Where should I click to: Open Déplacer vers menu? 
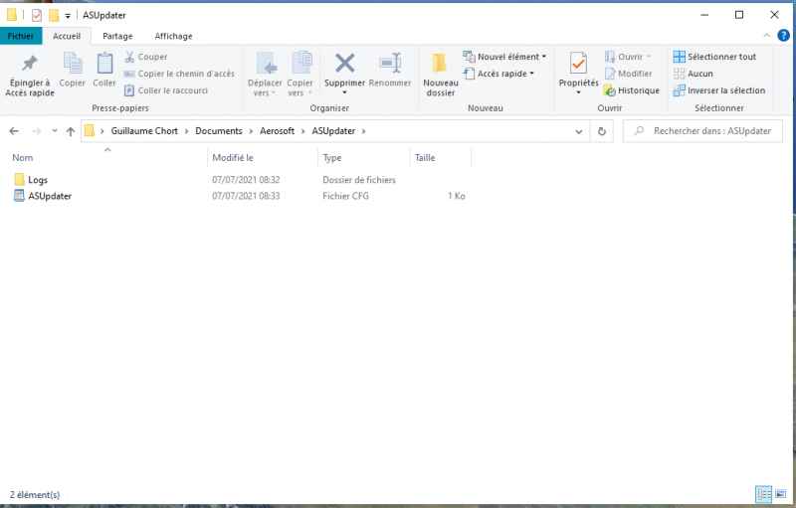[x=265, y=74]
